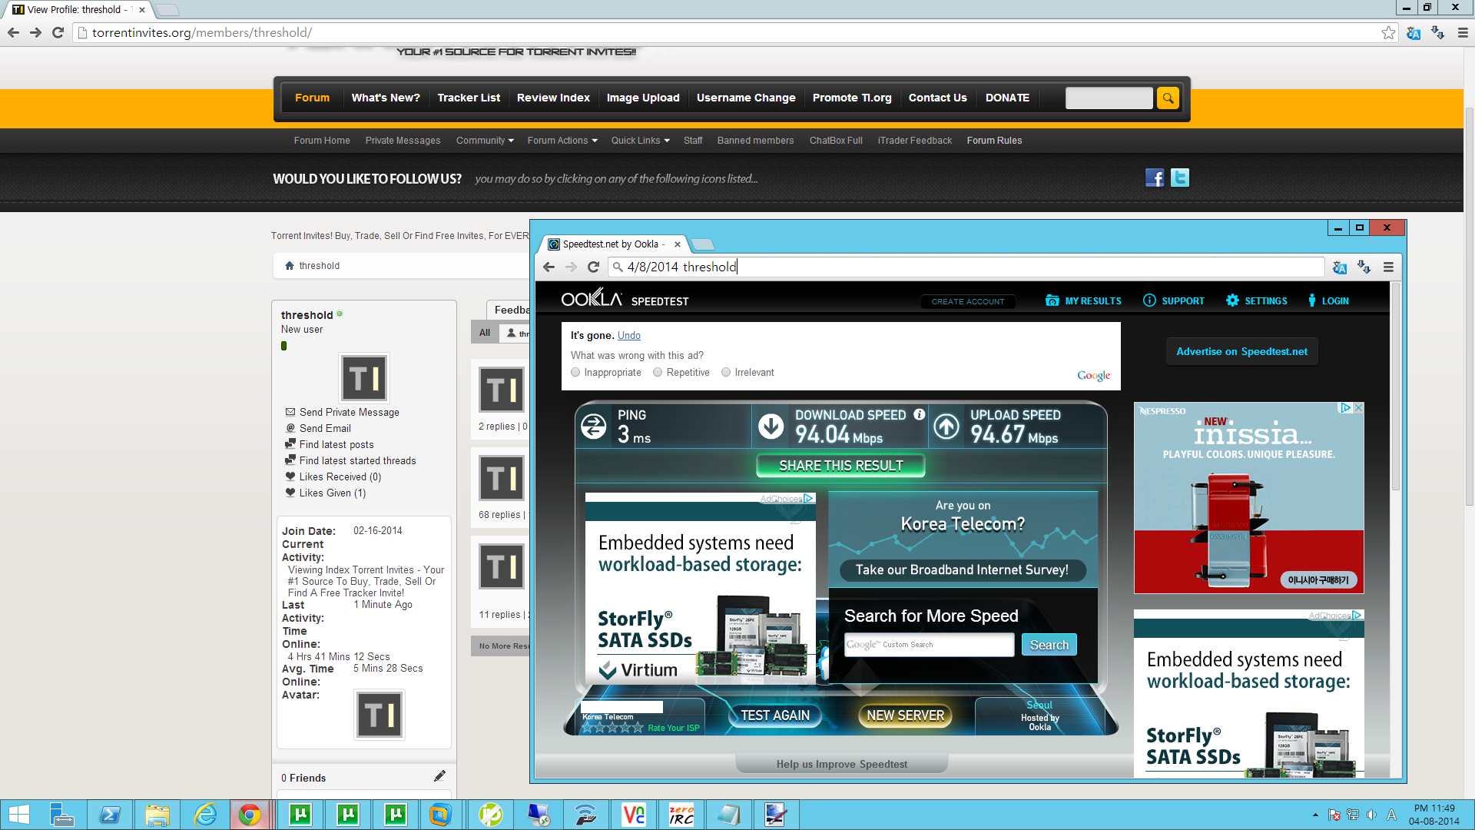The height and width of the screenshot is (830, 1475).
Task: Expand the Community dropdown menu
Action: [x=485, y=141]
